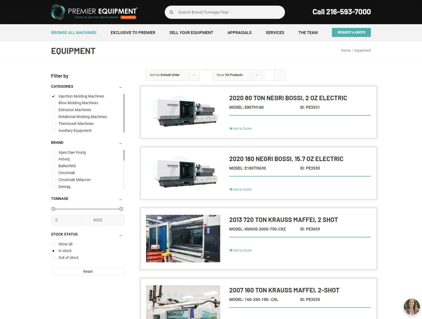Click the maximum tonnage field
422x319 pixels.
[107, 220]
